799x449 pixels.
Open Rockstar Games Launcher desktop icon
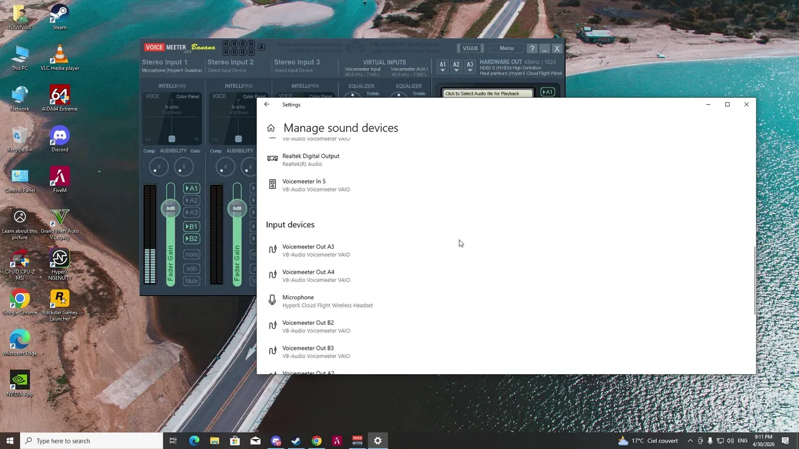[x=59, y=306]
